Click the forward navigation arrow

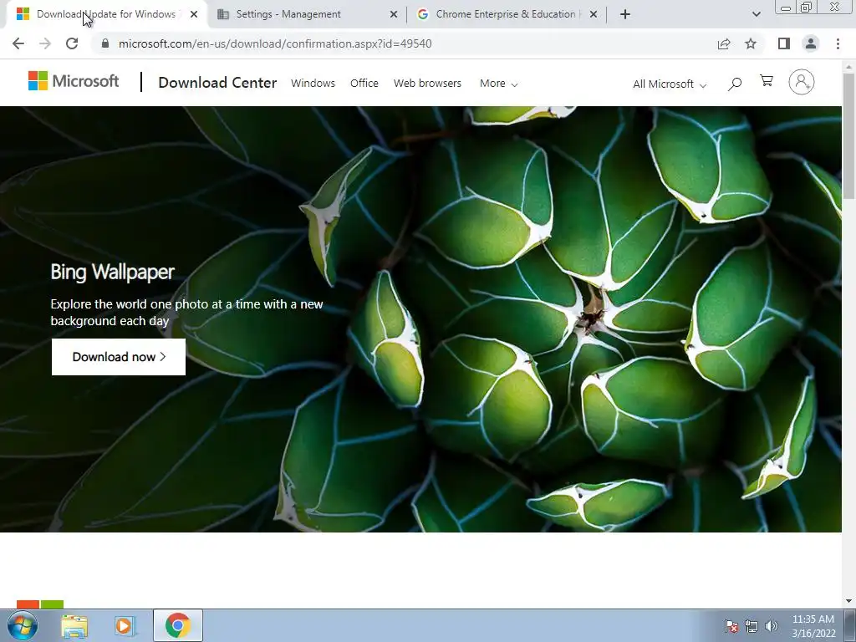45,43
